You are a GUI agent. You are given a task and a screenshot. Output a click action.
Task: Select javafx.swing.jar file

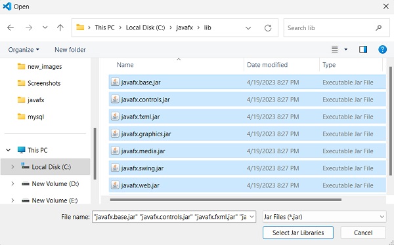[248, 168]
